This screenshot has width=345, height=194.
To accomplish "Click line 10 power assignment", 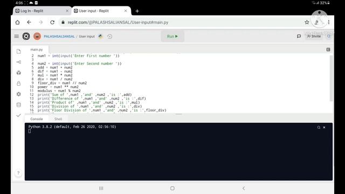I will point(58,87).
